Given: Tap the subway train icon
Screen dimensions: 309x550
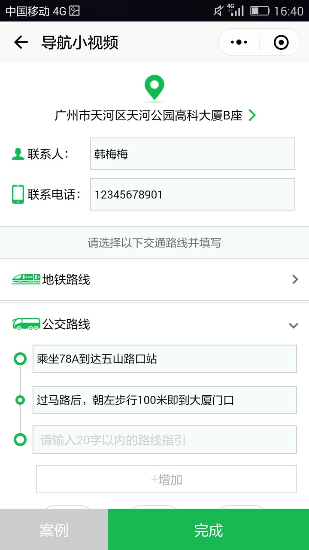Looking at the screenshot, I should [26, 279].
